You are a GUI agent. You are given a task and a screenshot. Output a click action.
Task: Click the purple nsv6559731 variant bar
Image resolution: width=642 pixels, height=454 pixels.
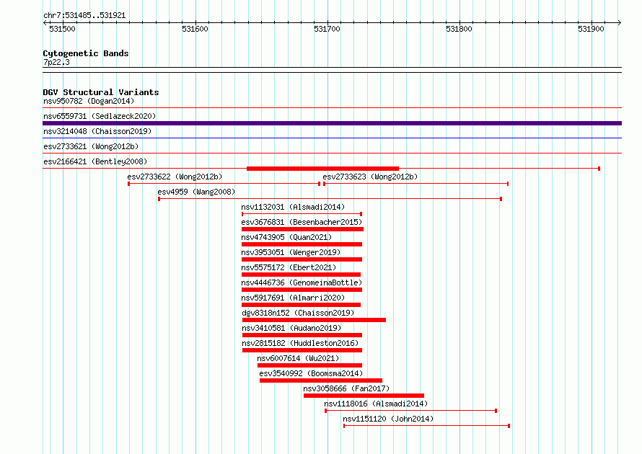(332, 123)
